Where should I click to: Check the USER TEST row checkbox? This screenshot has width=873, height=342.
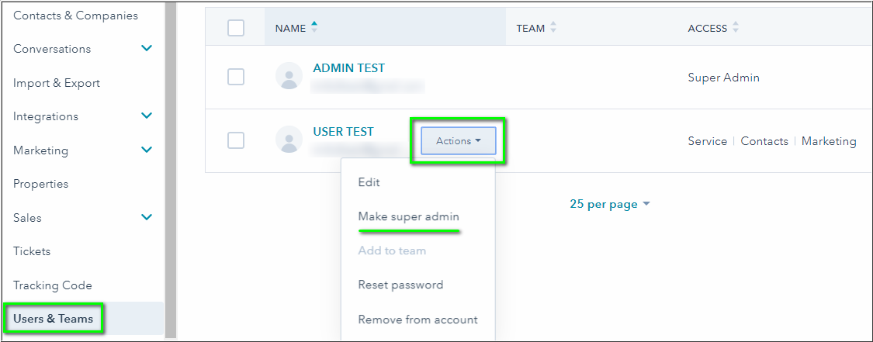pos(236,140)
